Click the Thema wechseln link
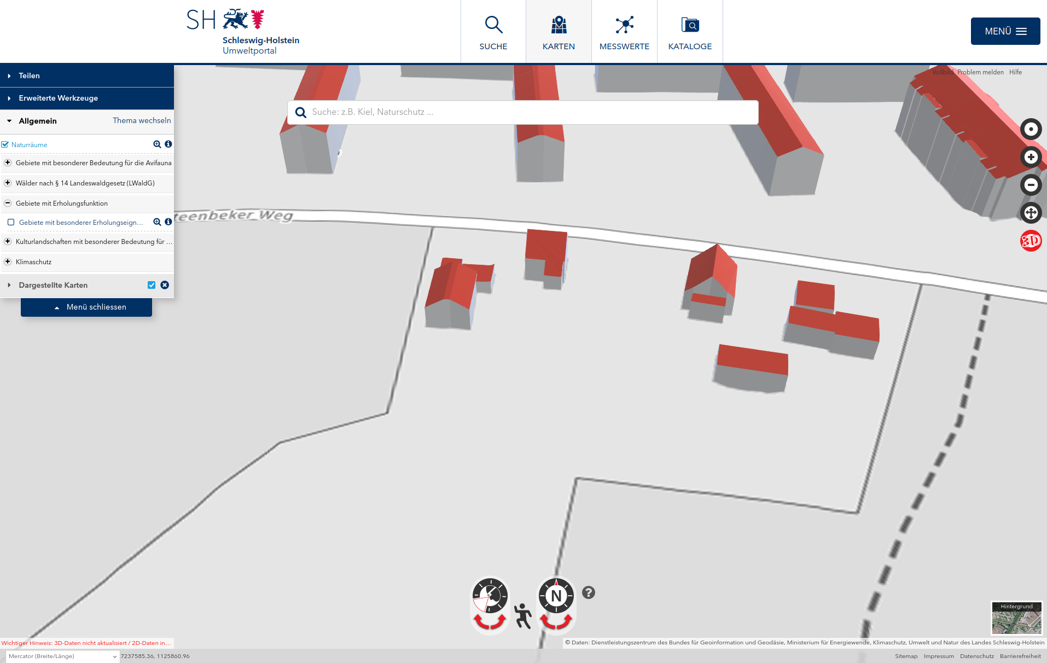1047x663 pixels. coord(142,120)
